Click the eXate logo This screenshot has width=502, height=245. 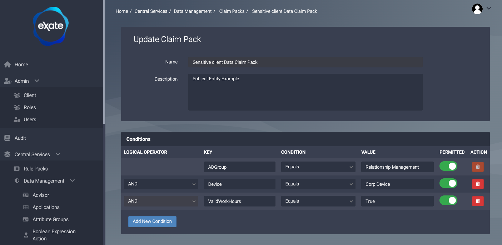point(50,26)
